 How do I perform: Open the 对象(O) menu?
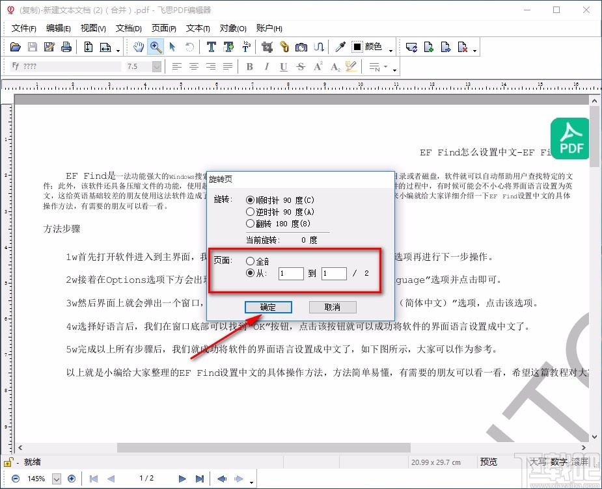(232, 28)
